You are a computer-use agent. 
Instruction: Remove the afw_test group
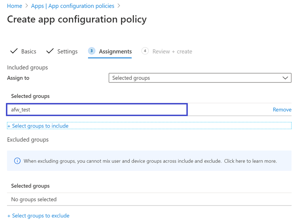pyautogui.click(x=282, y=110)
